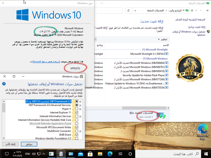The image size is (211, 158).
Task: Select the KB4577266 security update entry
Action: pyautogui.click(x=141, y=79)
